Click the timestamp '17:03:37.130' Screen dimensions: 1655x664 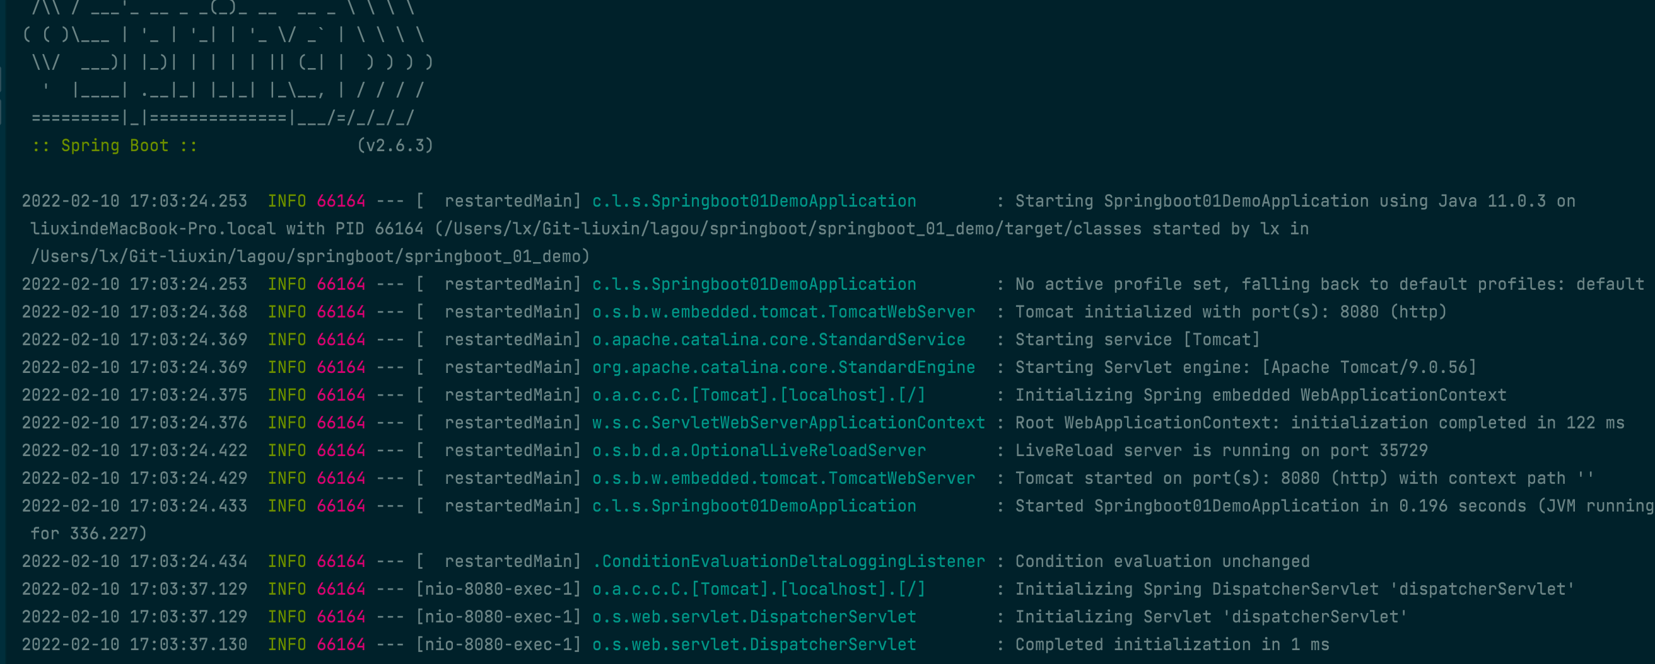[x=188, y=644]
